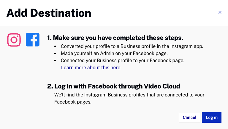Open the 'Learn more about this here' link

[91, 67]
